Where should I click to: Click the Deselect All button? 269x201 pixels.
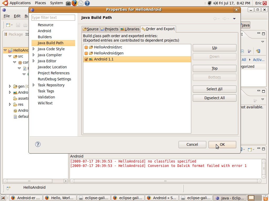coord(214,98)
